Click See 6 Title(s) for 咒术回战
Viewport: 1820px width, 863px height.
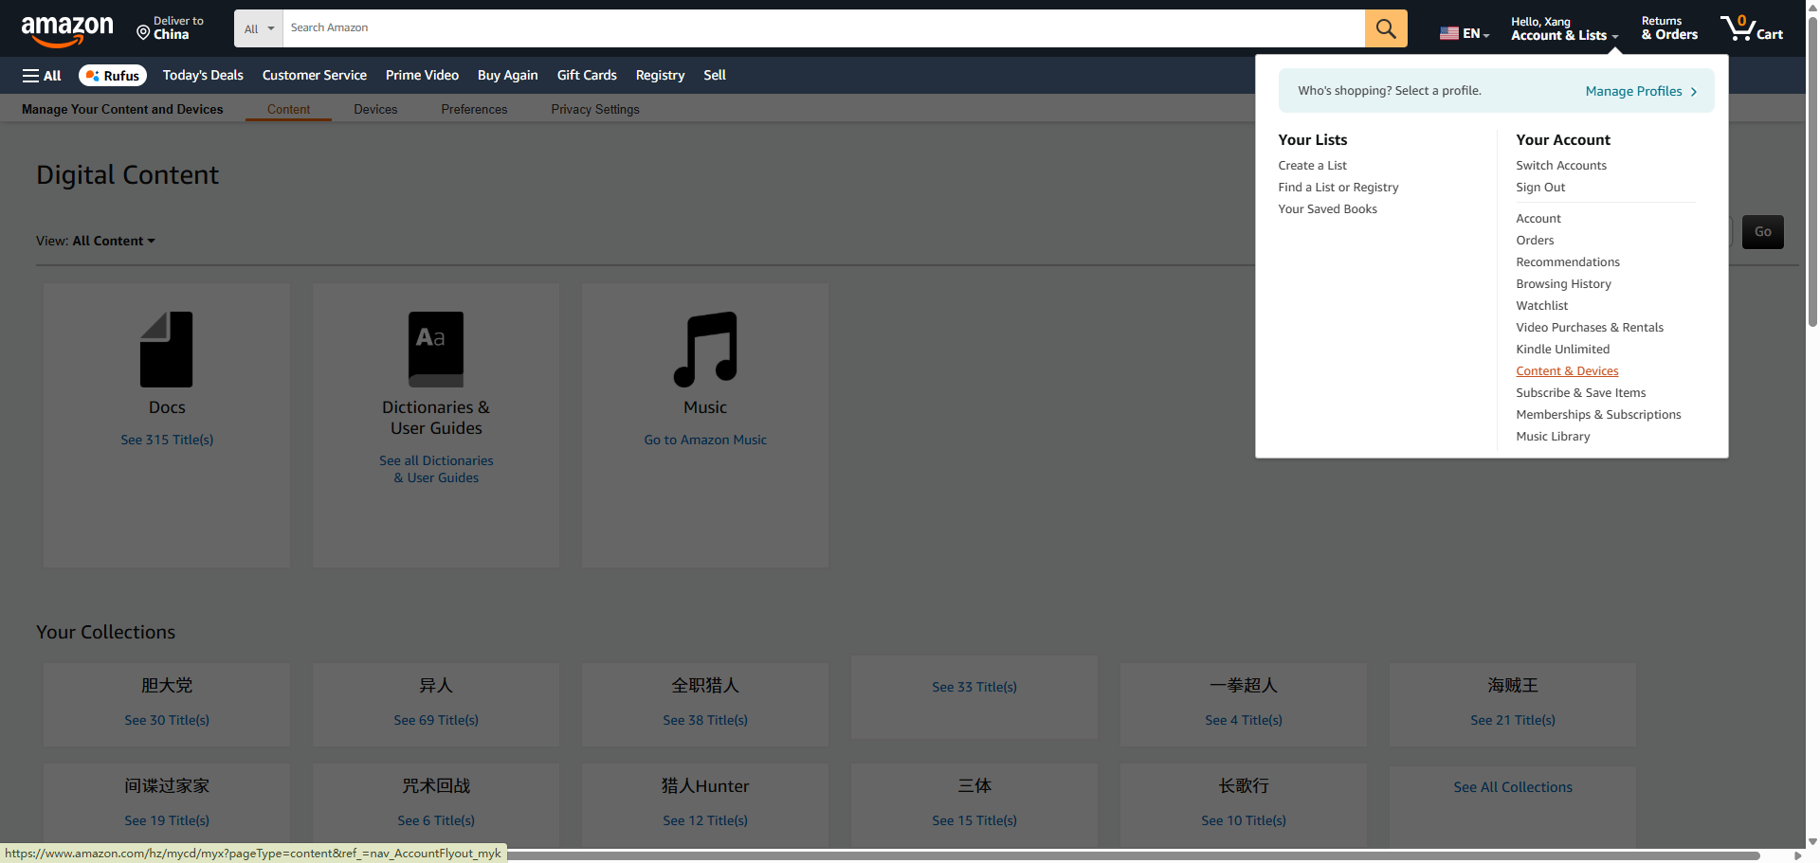click(x=436, y=820)
